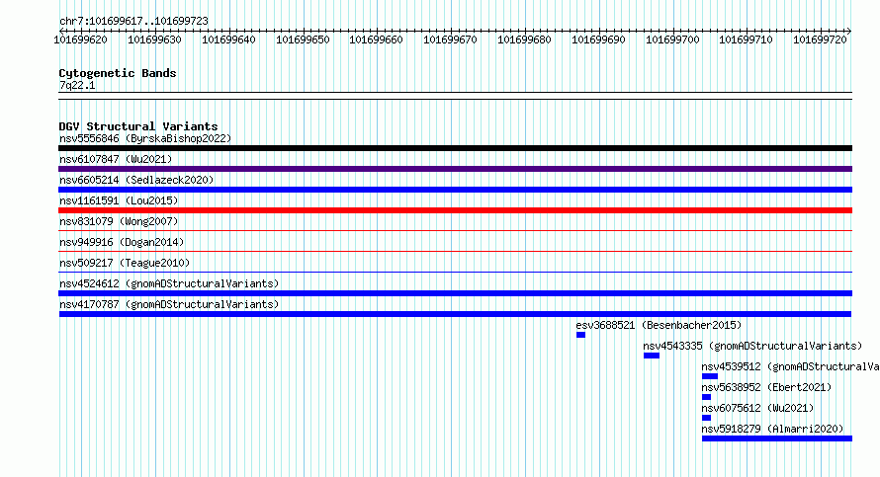
Task: Click ruler position 101699700
Action: (x=672, y=40)
